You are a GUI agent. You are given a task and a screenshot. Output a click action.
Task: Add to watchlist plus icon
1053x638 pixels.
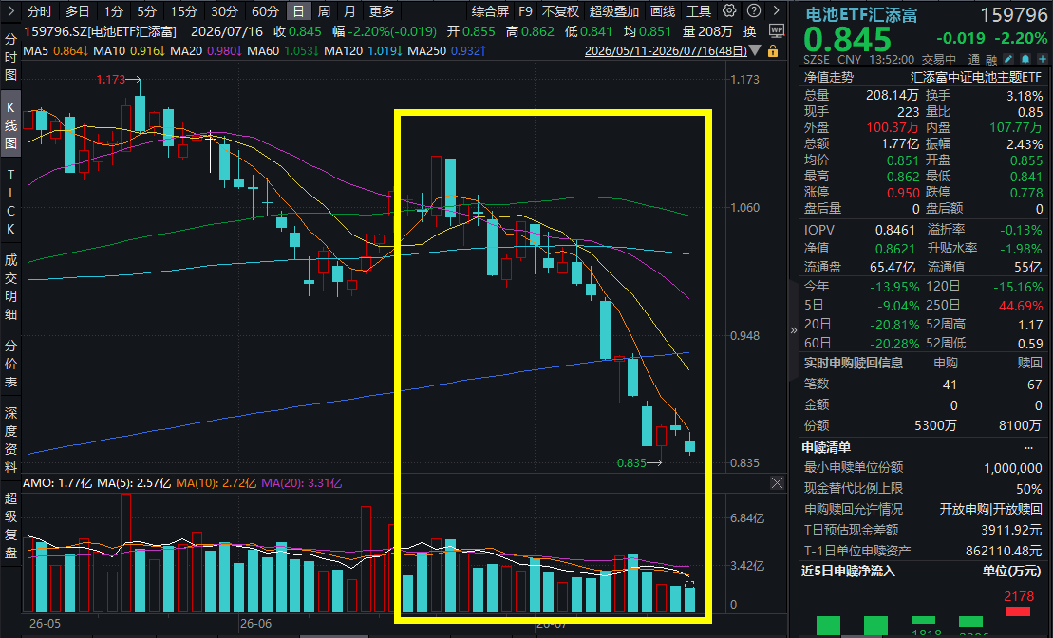[x=1043, y=59]
